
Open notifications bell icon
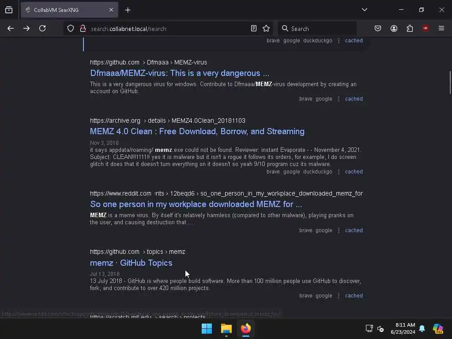tap(422, 328)
